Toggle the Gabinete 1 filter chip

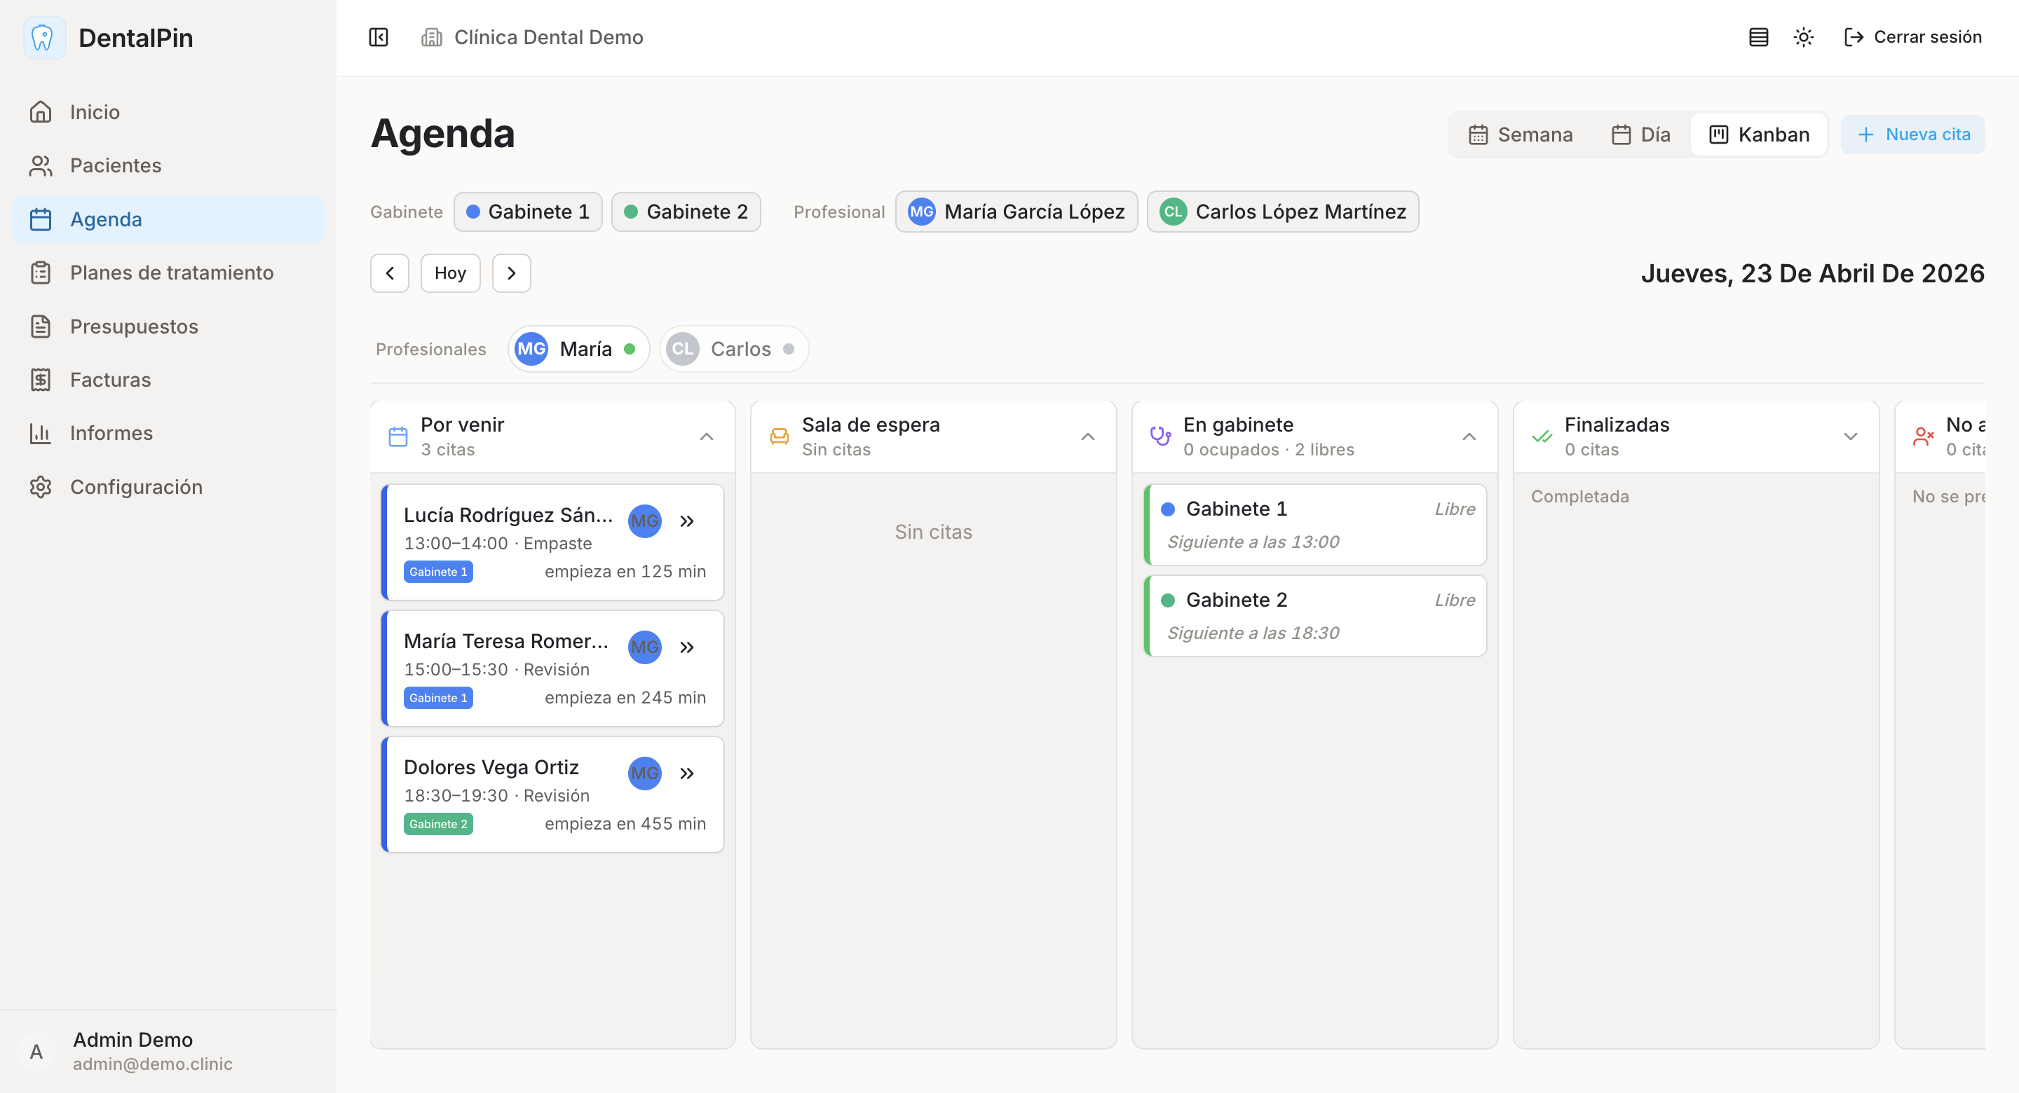[x=527, y=211]
